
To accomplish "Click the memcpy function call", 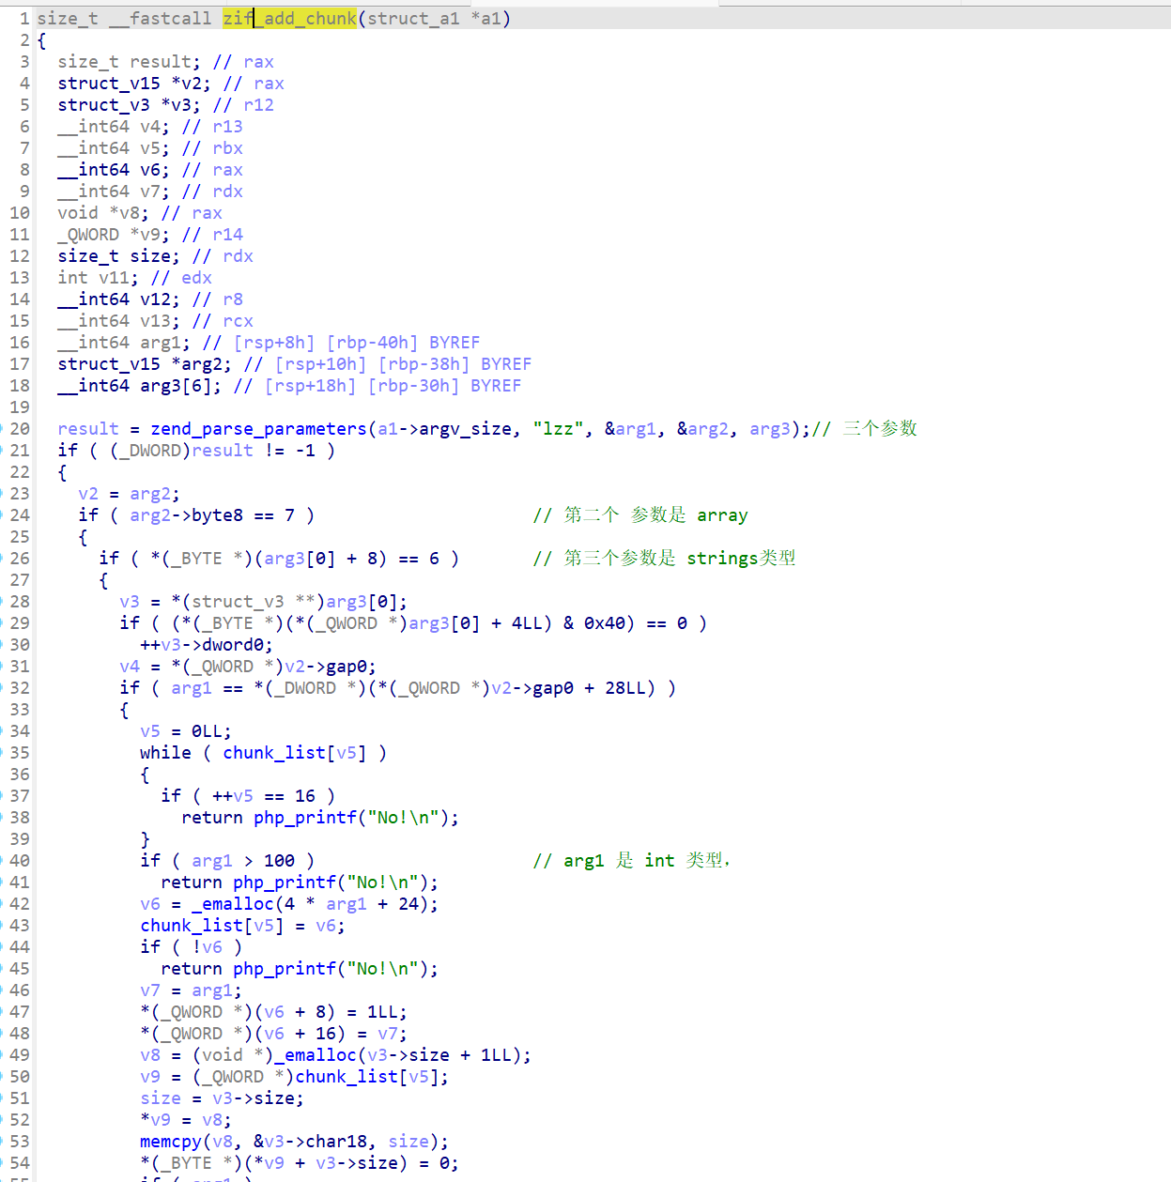I will [171, 1141].
